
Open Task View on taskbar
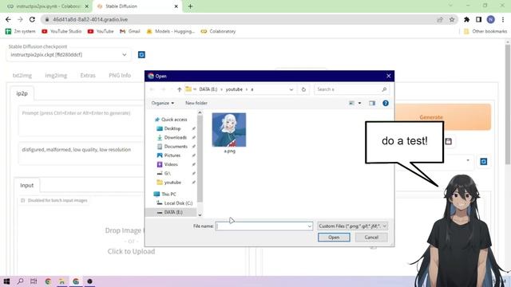pyautogui.click(x=34, y=281)
